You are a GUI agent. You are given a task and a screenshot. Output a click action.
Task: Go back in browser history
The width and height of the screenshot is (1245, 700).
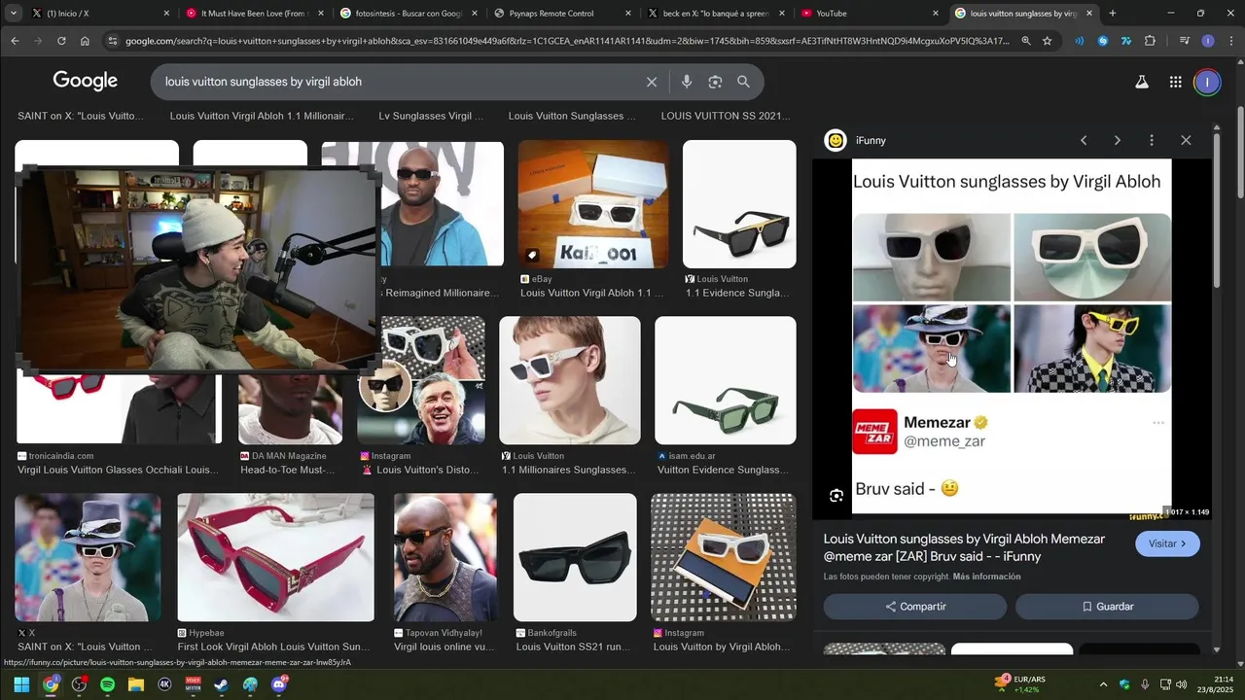[15, 41]
